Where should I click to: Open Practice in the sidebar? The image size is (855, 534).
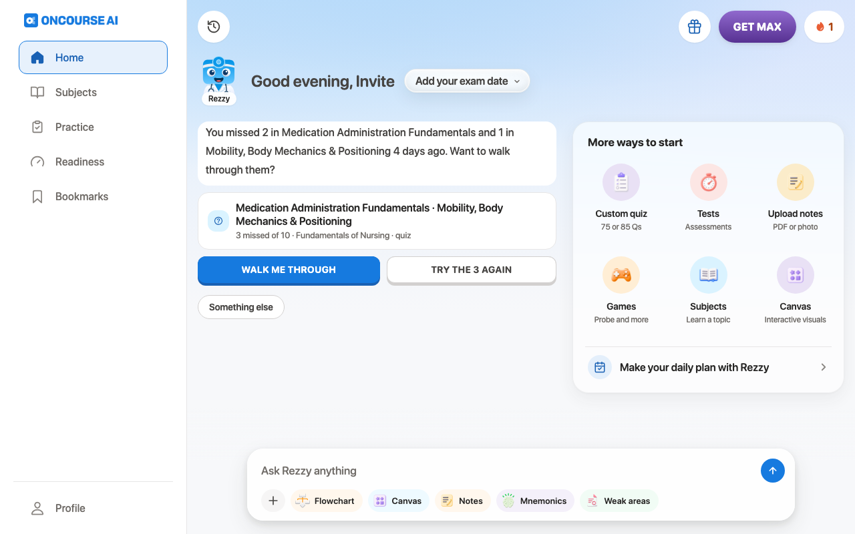pos(93,127)
